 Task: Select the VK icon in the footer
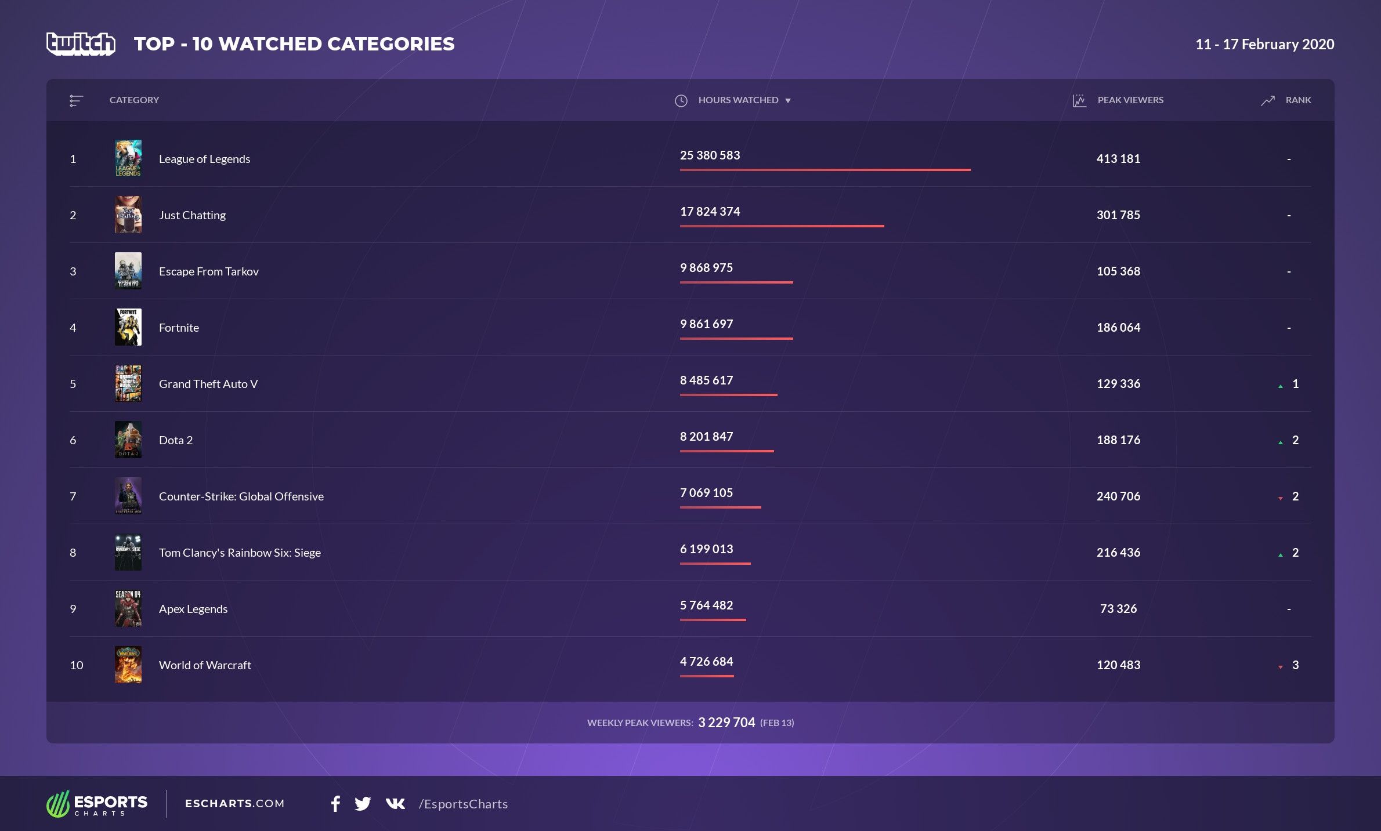coord(395,804)
